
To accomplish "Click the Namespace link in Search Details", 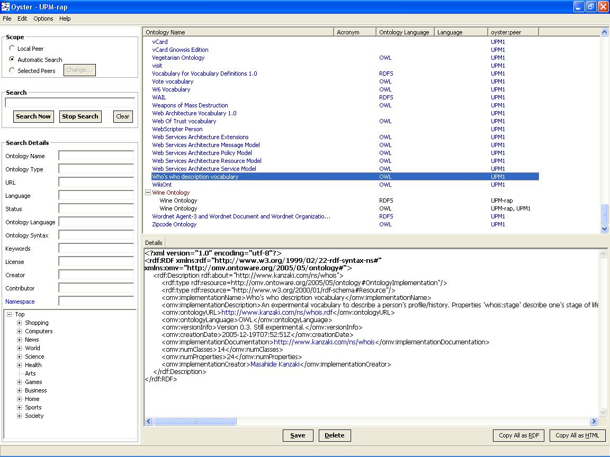I will (x=20, y=301).
